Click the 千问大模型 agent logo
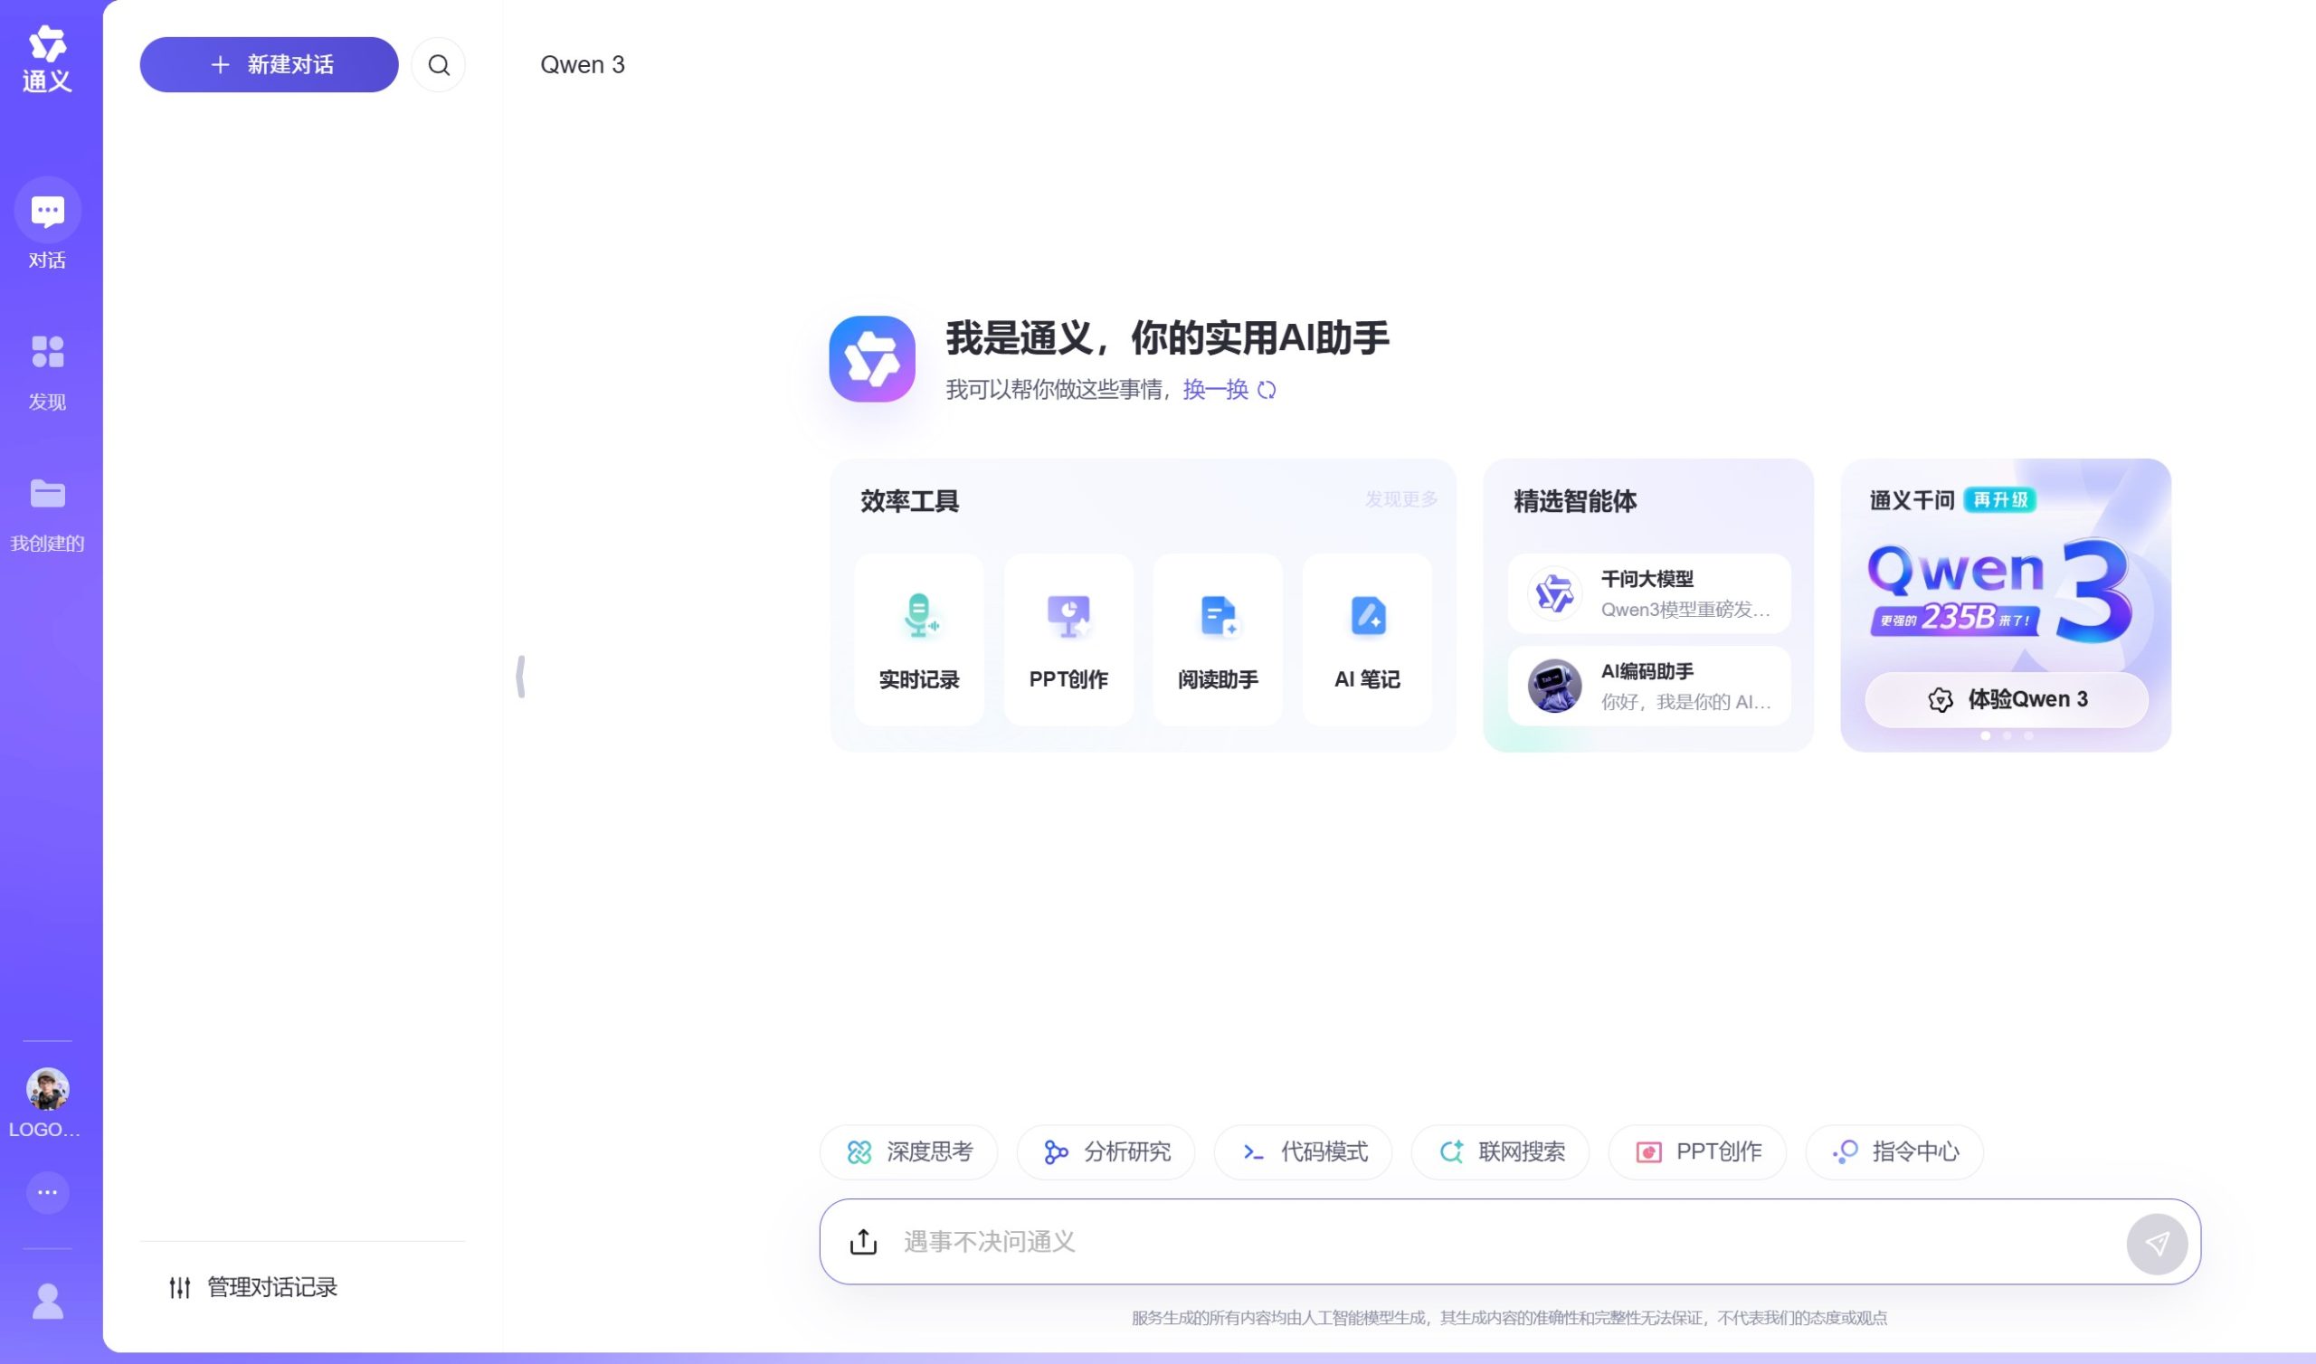 (x=1555, y=593)
